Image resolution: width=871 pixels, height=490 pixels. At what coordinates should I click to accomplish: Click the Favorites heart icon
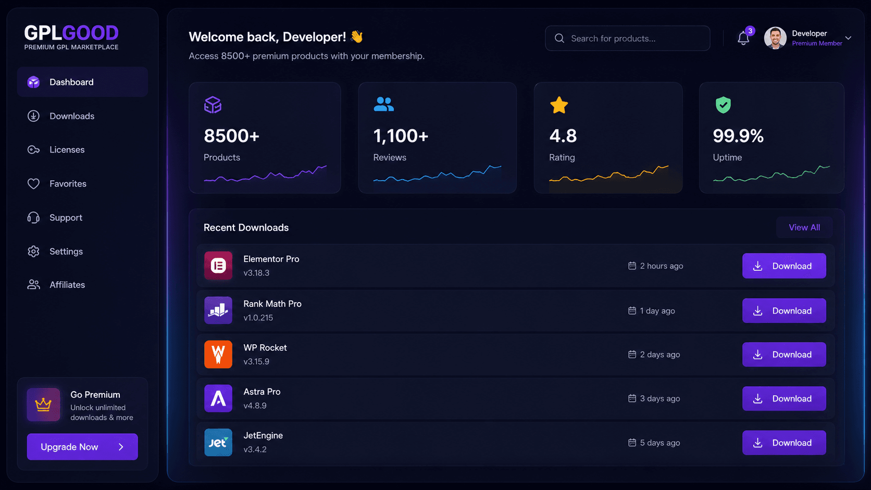pyautogui.click(x=33, y=184)
